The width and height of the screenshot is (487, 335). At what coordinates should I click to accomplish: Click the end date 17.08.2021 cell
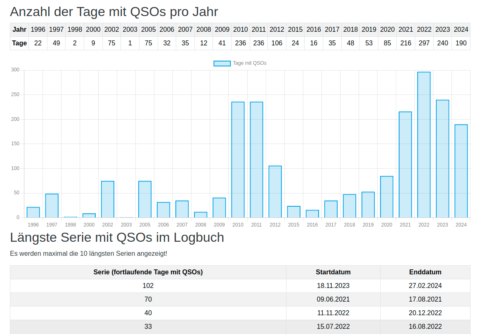pyautogui.click(x=425, y=299)
